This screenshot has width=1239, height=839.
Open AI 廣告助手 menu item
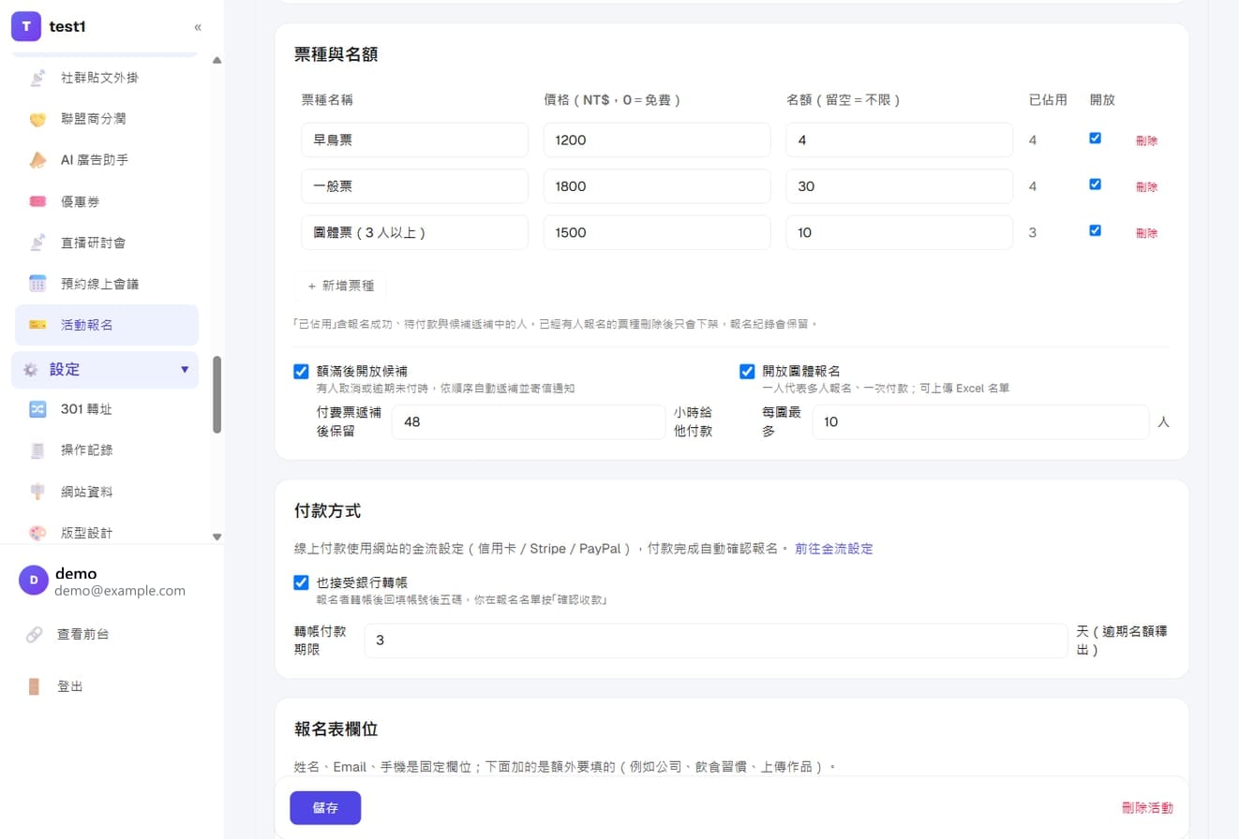click(107, 160)
